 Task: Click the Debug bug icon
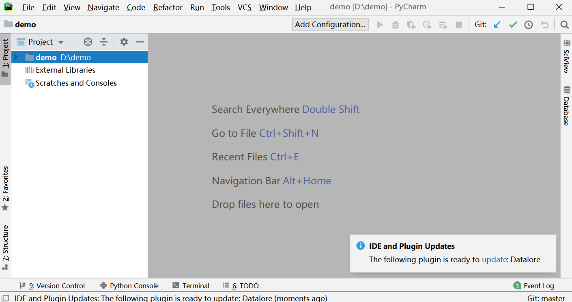click(396, 25)
